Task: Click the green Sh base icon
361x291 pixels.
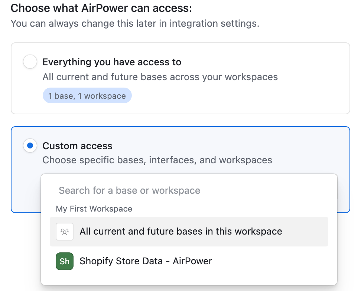Action: [65, 261]
